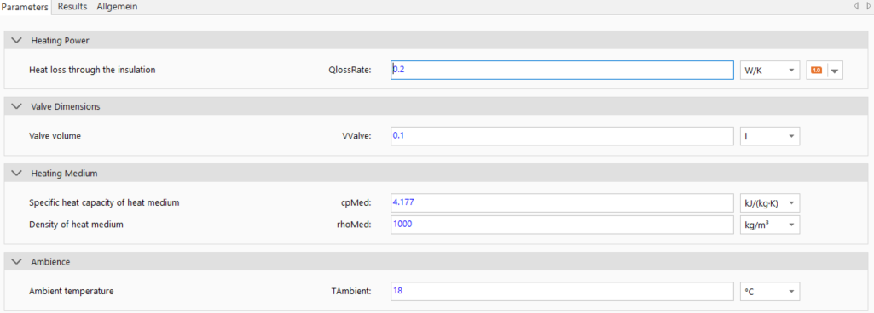
Task: Open the kJ/(kg·K) unit dropdown
Action: pyautogui.click(x=770, y=203)
